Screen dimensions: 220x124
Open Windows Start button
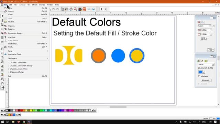2,122
